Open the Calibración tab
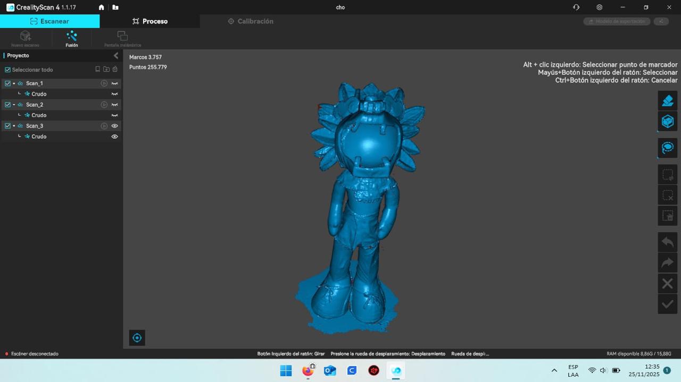Viewport: 681px width, 382px height. (250, 21)
